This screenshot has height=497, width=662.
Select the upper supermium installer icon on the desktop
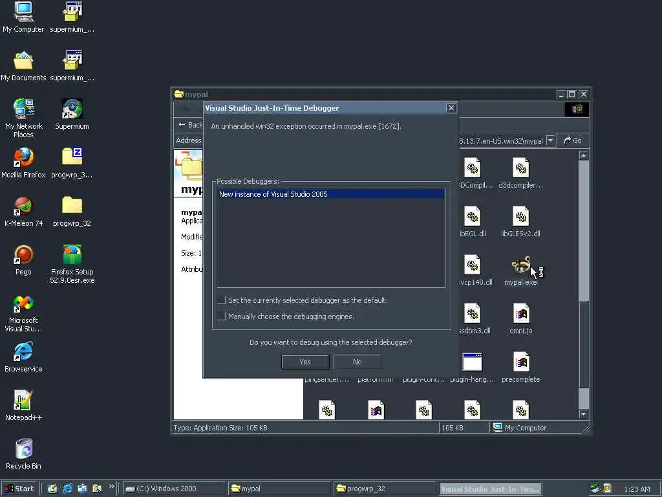pyautogui.click(x=72, y=17)
